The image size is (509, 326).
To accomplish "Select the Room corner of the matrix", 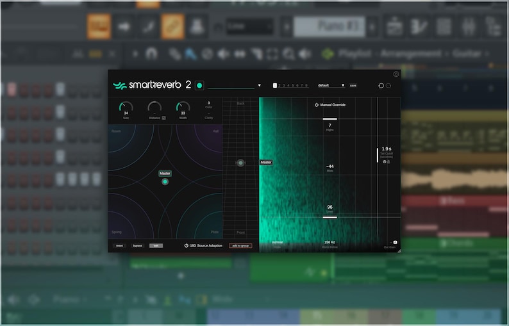I will tap(116, 131).
